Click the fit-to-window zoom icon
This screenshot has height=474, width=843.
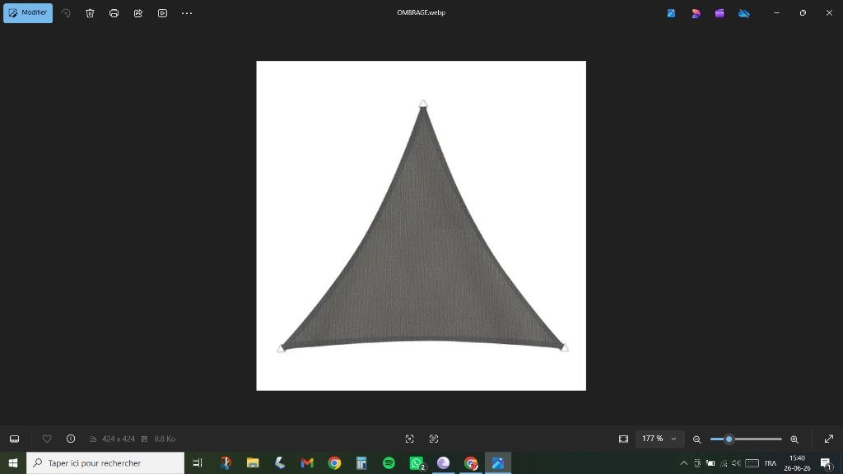[x=623, y=439]
